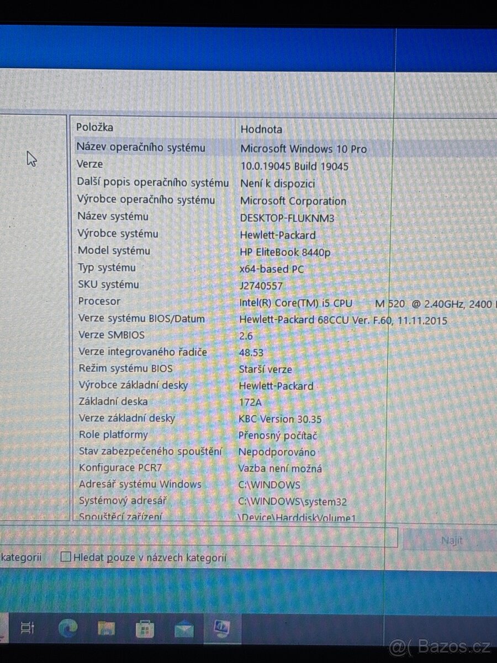Click the Najít button
Screen dimensions: 497x663
[451, 540]
